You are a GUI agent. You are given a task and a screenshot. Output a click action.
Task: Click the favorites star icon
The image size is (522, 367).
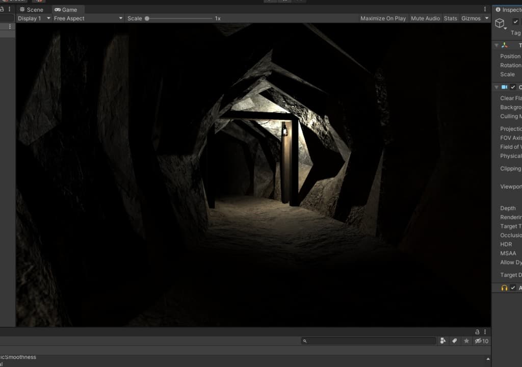(x=466, y=341)
